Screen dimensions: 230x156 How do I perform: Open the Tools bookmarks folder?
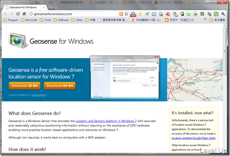tap(45, 20)
